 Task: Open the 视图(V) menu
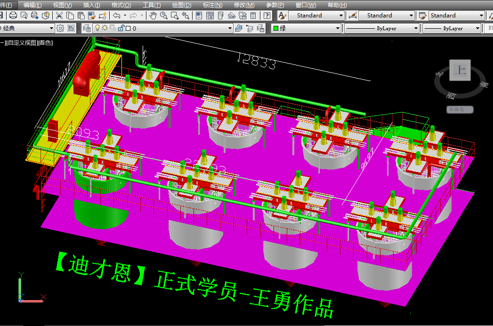[62, 5]
